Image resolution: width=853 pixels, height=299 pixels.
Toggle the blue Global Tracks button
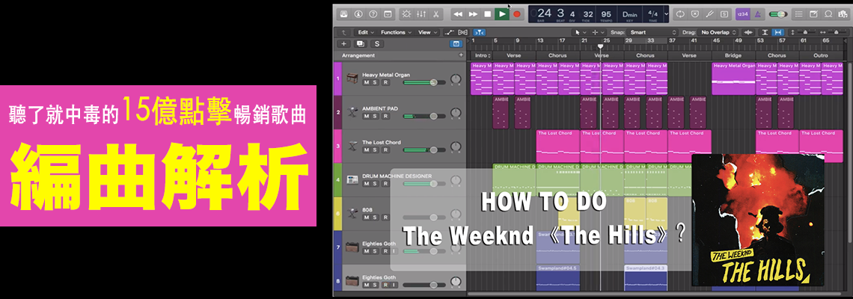(456, 44)
